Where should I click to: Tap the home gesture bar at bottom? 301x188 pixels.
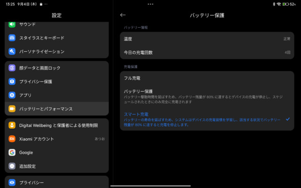point(150,186)
